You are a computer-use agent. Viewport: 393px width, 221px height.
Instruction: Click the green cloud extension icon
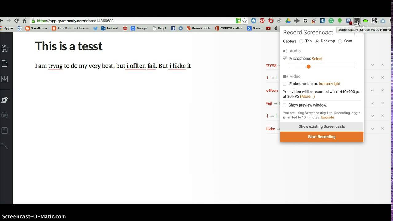366,21
